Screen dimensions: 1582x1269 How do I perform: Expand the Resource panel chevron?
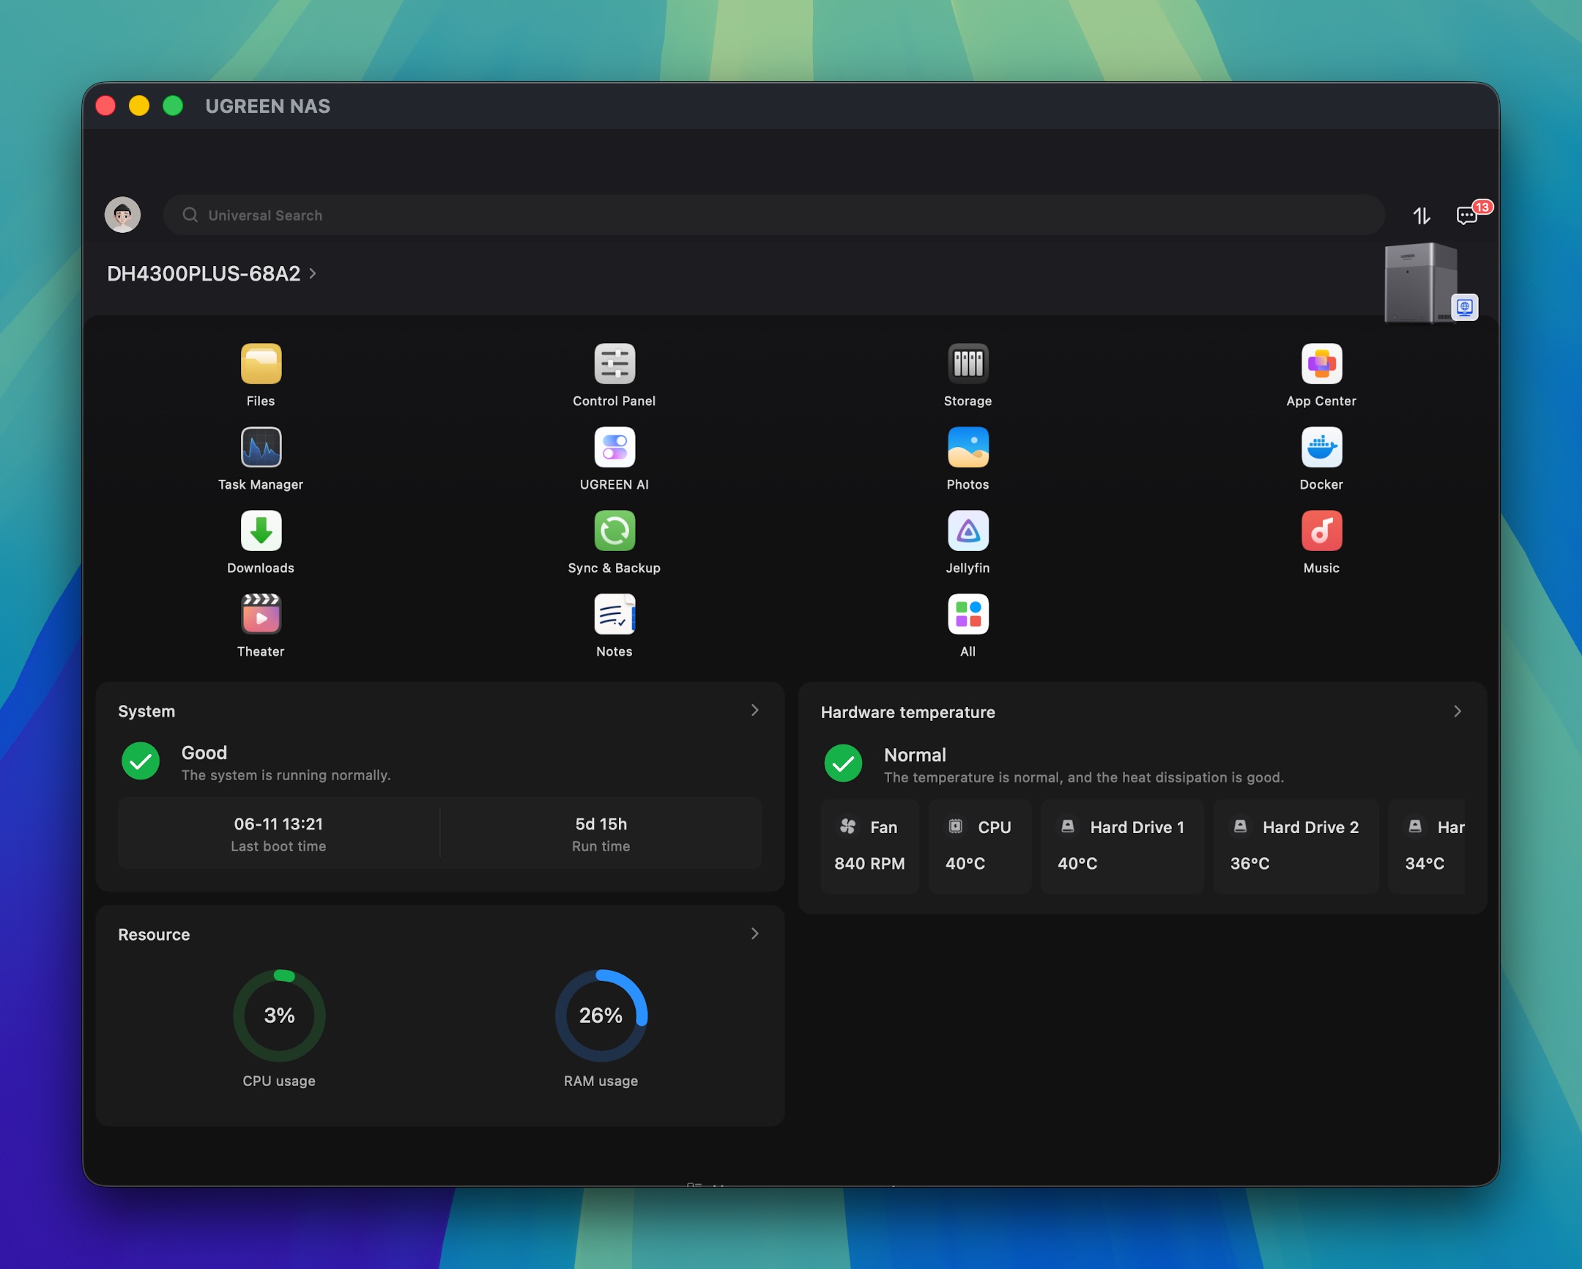click(x=754, y=933)
